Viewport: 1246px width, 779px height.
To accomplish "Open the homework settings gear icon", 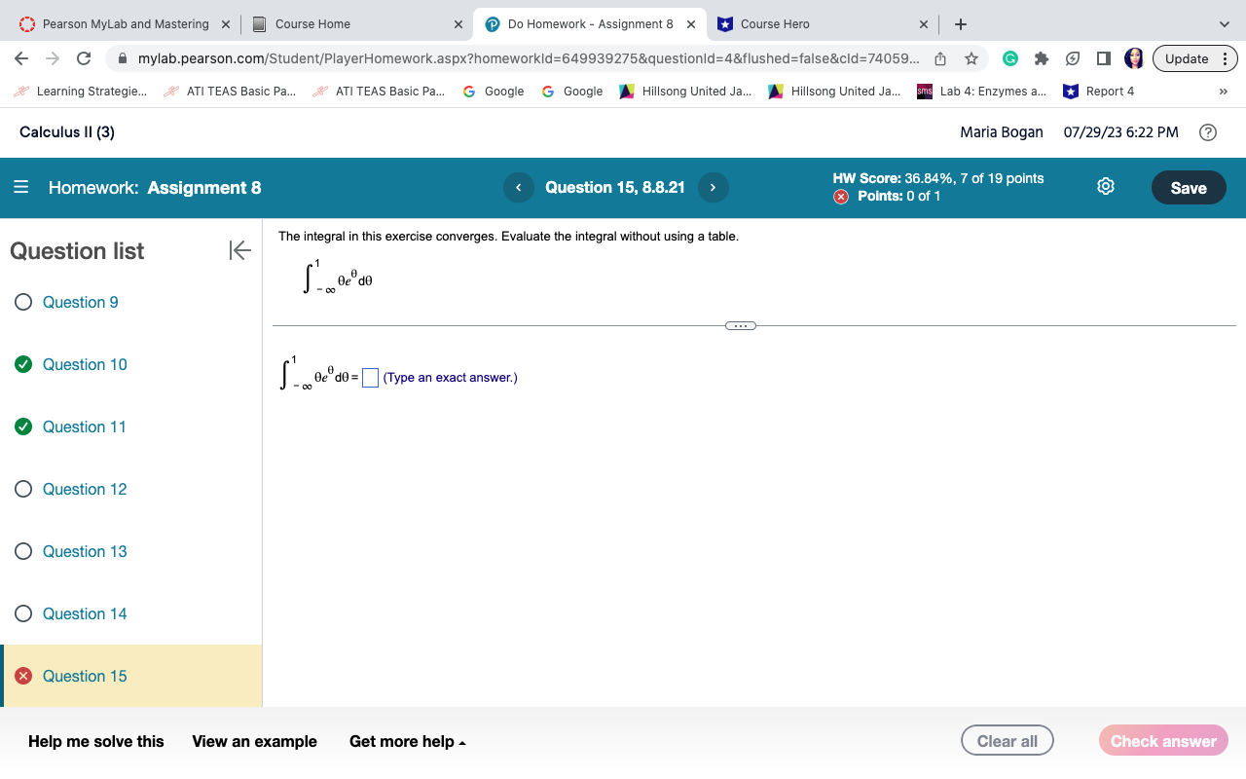I will [1105, 186].
